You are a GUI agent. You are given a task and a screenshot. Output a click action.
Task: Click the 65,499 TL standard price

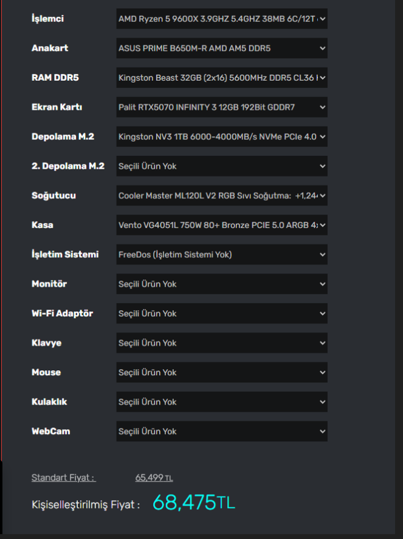pyautogui.click(x=154, y=478)
